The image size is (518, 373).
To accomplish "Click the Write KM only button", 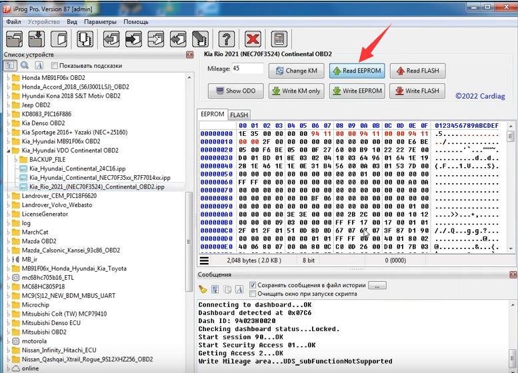I will click(296, 91).
